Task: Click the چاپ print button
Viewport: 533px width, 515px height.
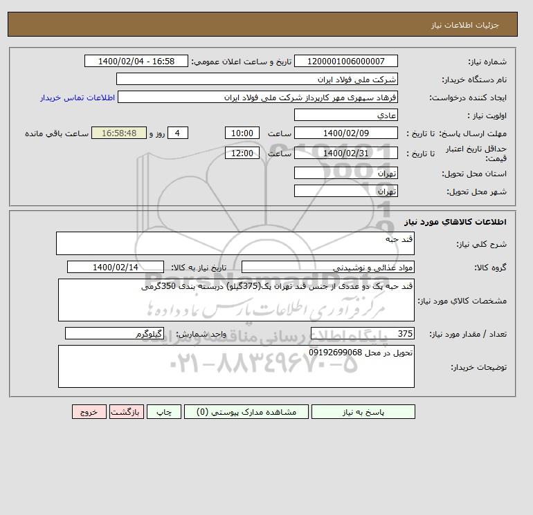Action: pyautogui.click(x=164, y=412)
